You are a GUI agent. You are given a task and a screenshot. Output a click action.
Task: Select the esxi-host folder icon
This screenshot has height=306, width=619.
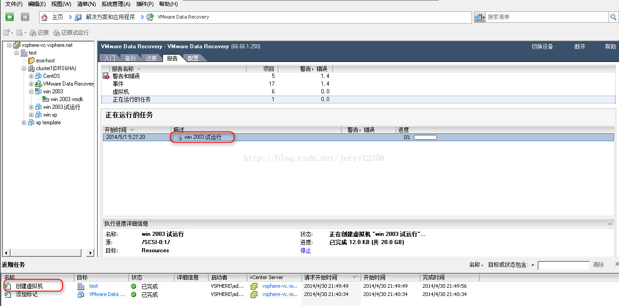31,61
